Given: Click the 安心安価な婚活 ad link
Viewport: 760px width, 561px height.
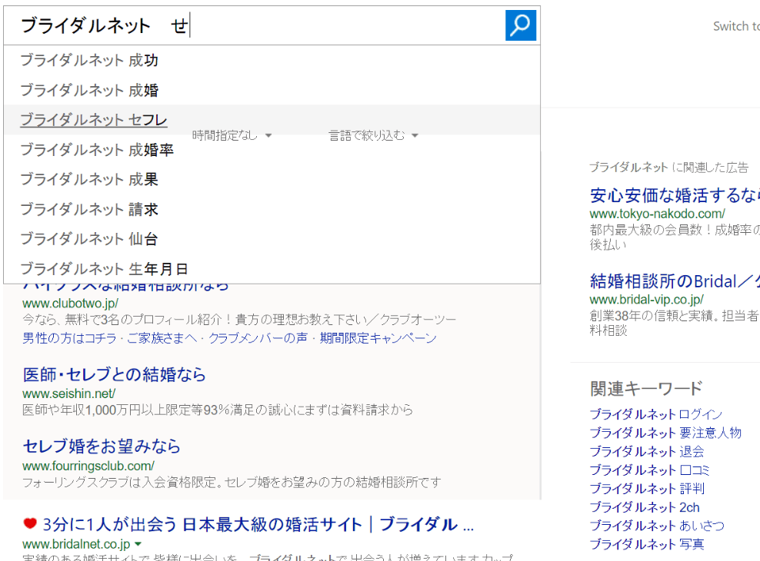Looking at the screenshot, I should coord(674,194).
